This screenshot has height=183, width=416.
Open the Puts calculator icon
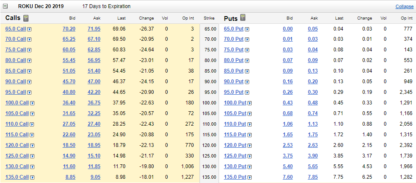pyautogui.click(x=243, y=18)
